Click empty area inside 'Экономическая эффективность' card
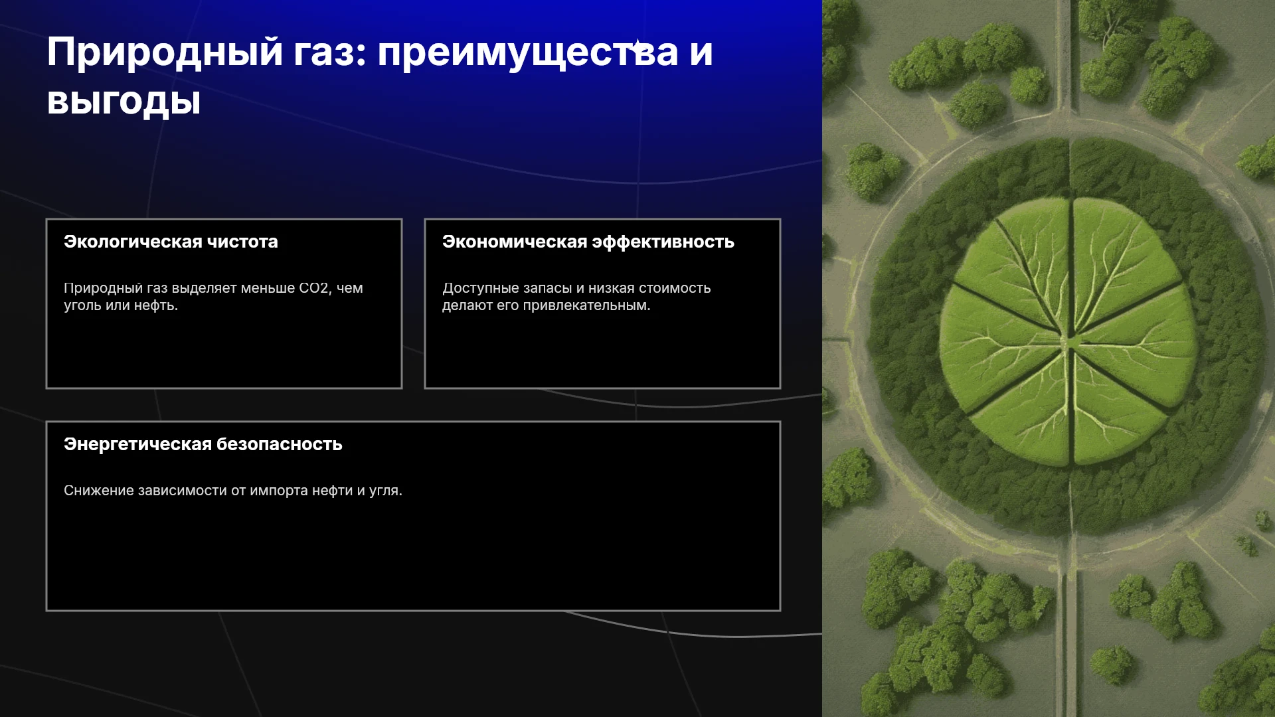Image resolution: width=1275 pixels, height=717 pixels. (602, 352)
